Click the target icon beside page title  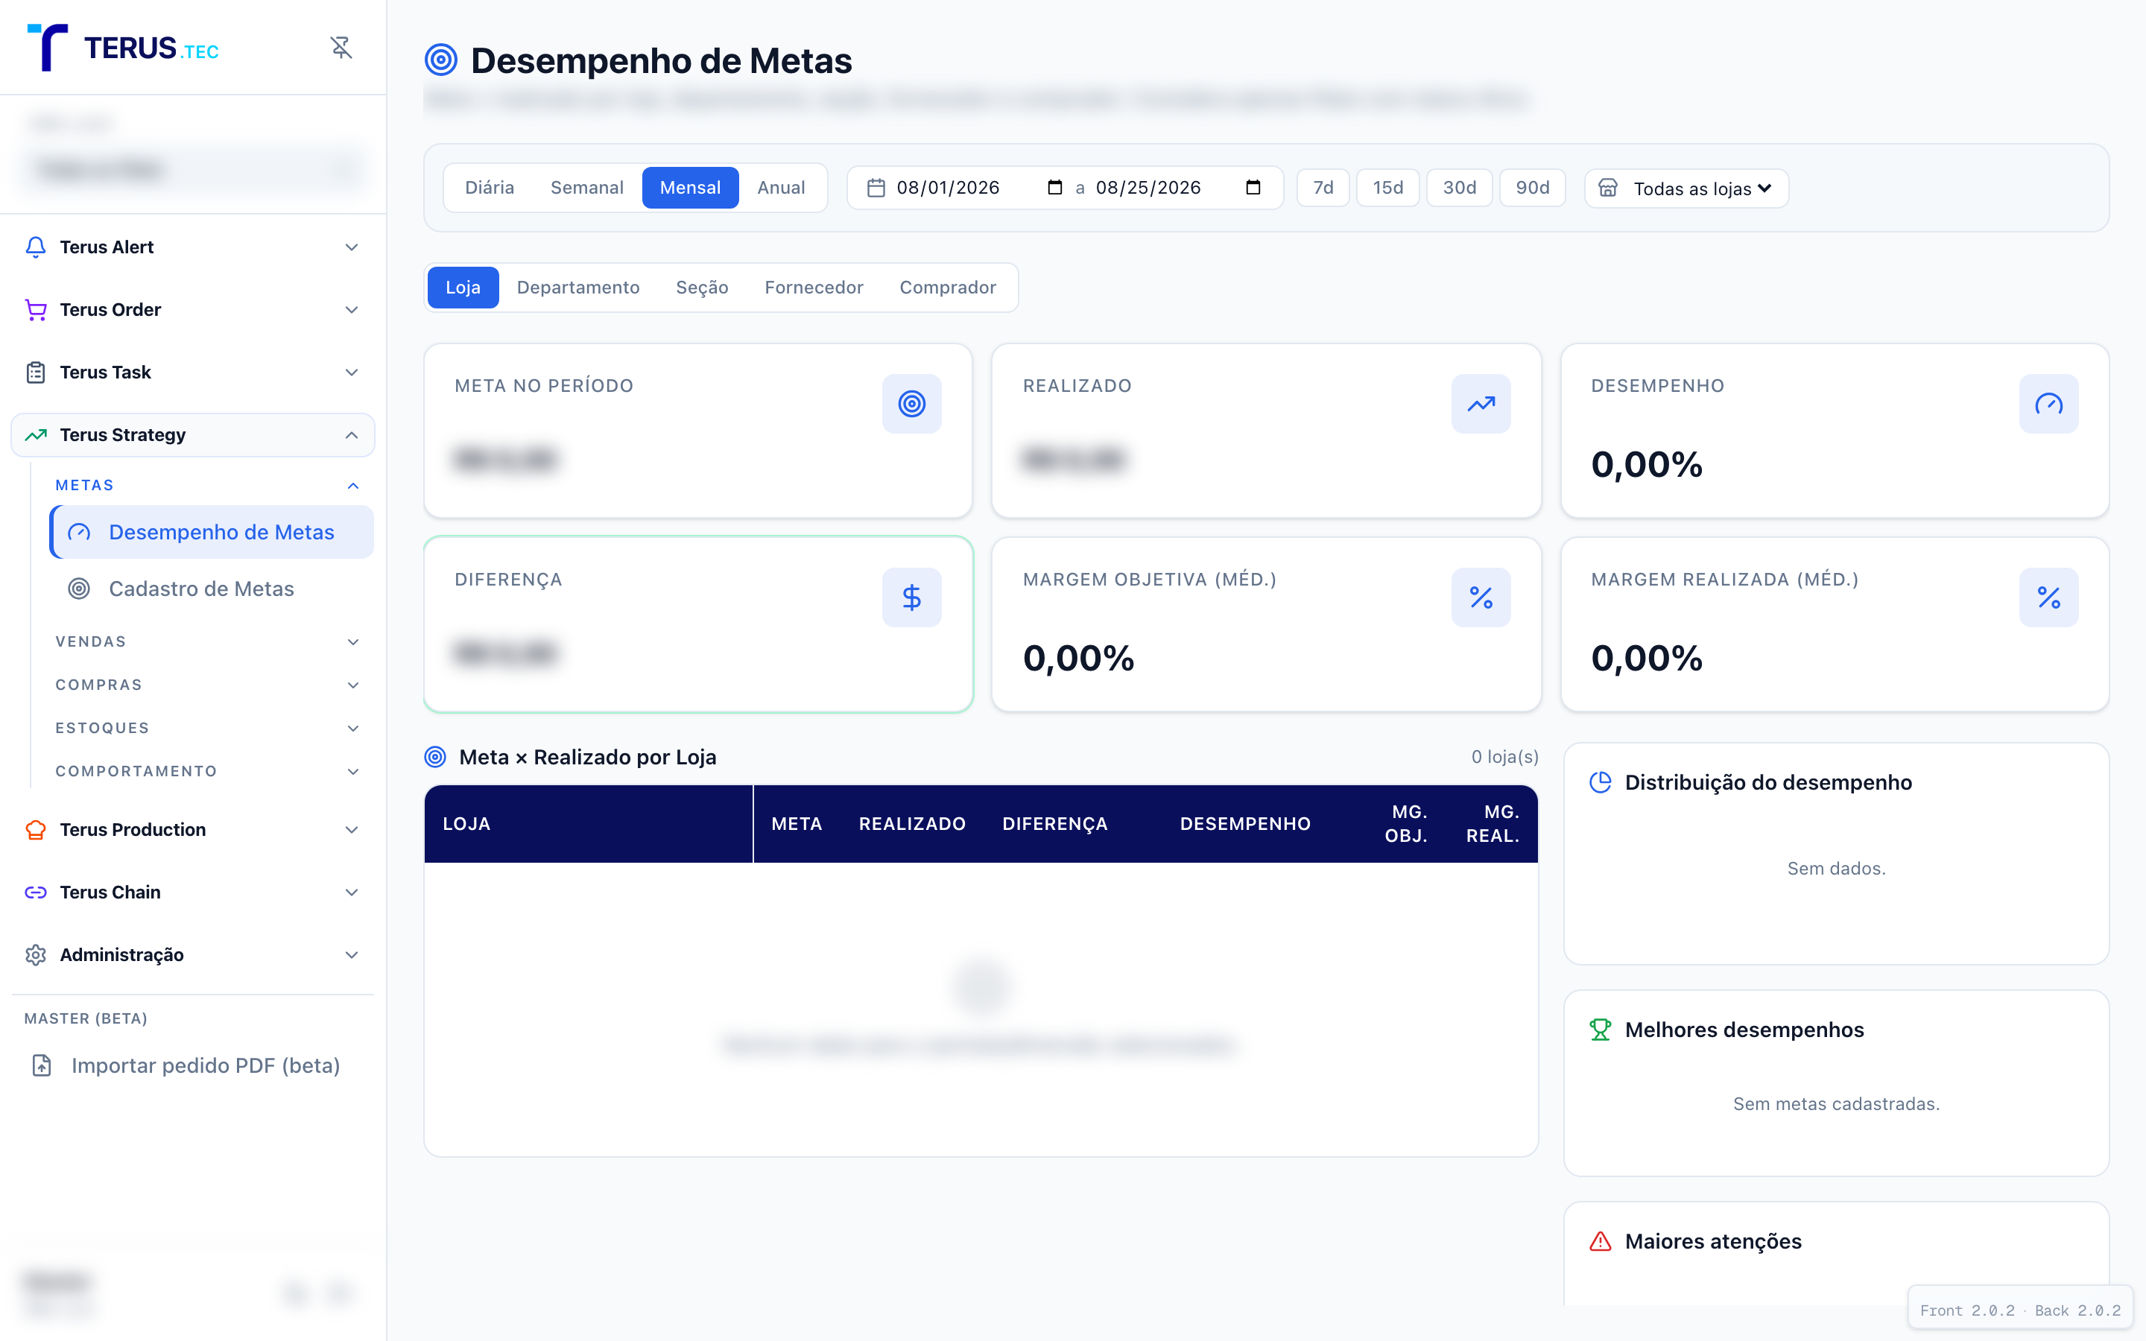[x=440, y=60]
